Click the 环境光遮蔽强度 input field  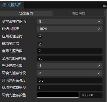point(70,80)
